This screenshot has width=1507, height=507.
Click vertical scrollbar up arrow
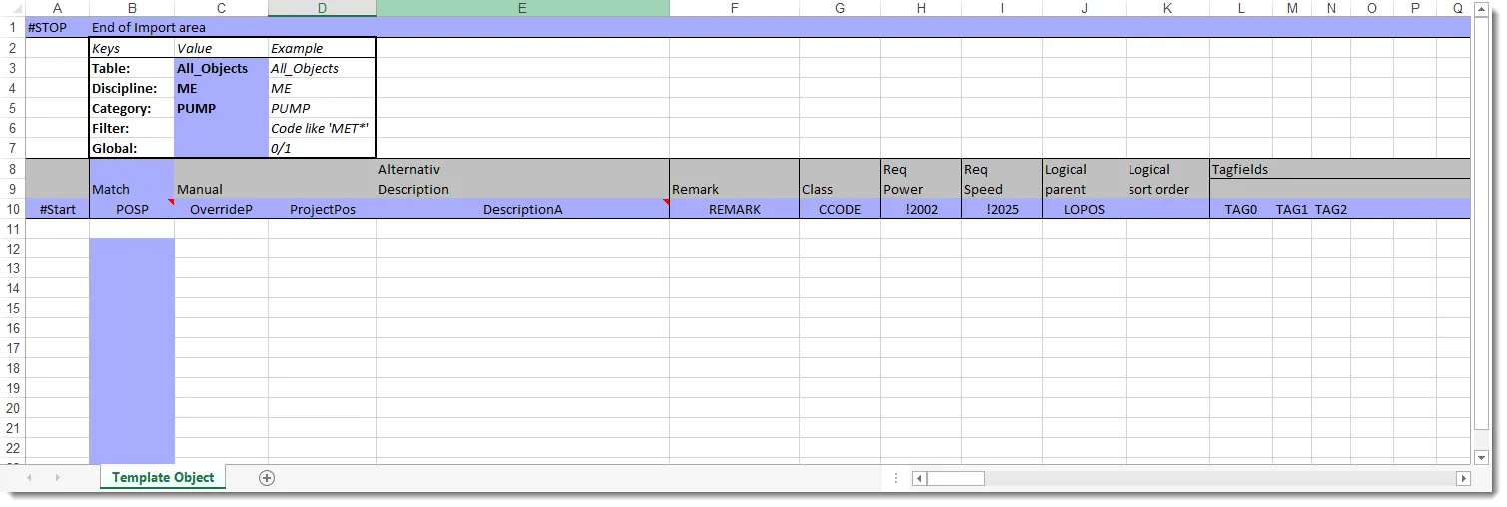click(1482, 9)
